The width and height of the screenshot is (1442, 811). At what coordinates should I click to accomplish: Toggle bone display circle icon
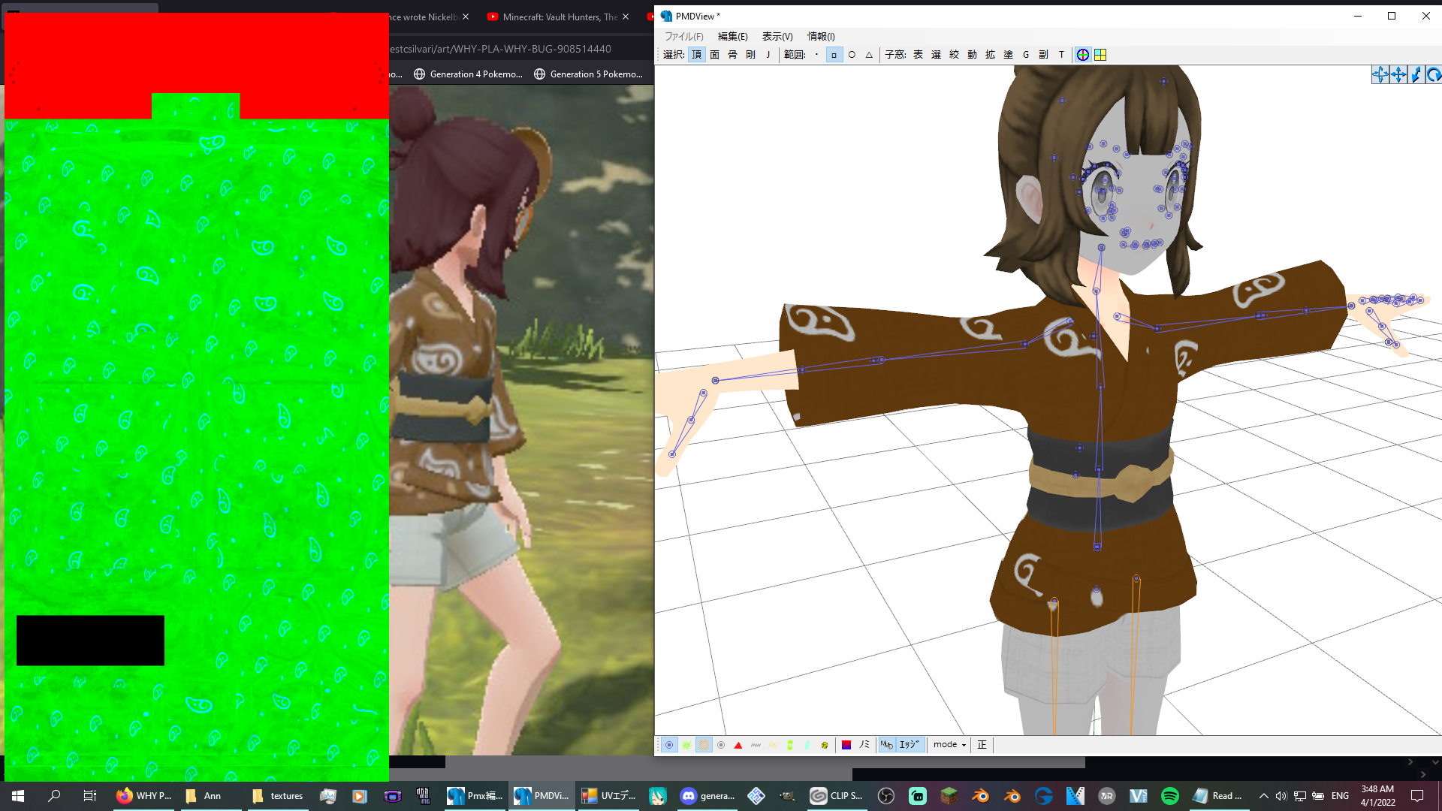(721, 745)
